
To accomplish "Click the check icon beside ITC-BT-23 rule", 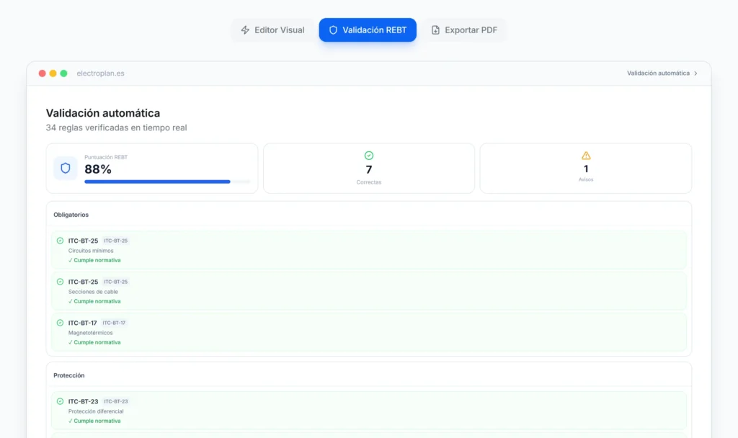I will tap(61, 401).
